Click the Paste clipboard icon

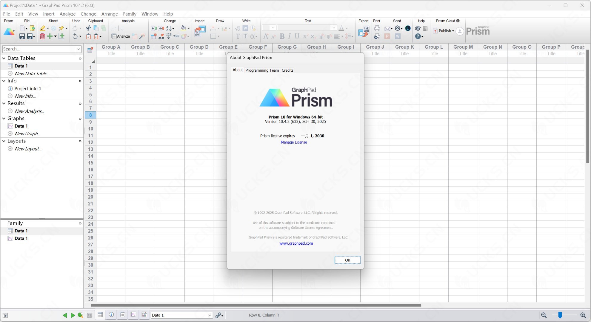[88, 36]
